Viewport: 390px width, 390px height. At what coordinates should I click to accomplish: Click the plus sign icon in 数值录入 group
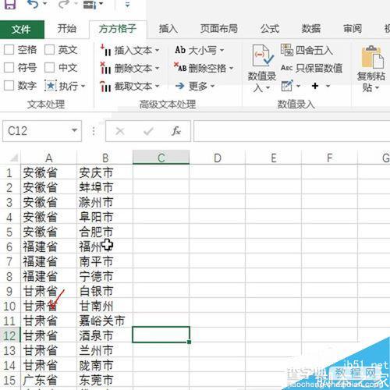point(315,86)
